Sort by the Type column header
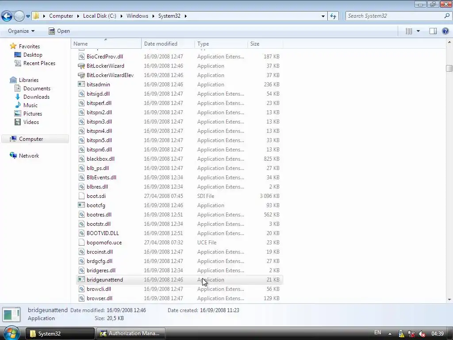 point(221,44)
